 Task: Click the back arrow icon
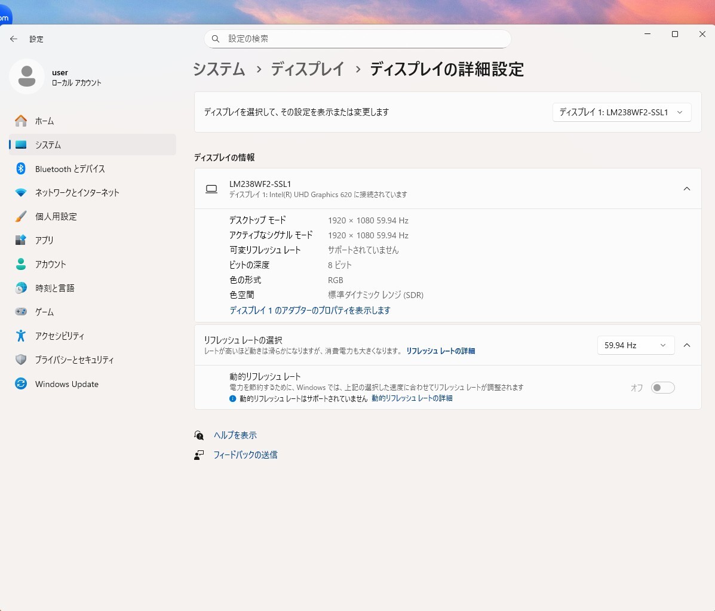point(13,38)
